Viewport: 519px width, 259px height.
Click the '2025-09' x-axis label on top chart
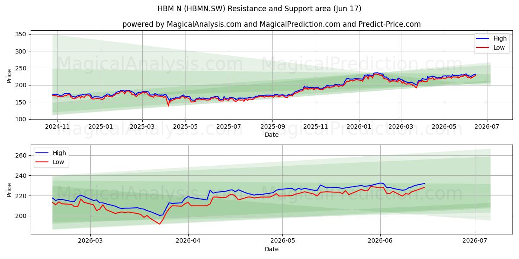pos(272,127)
